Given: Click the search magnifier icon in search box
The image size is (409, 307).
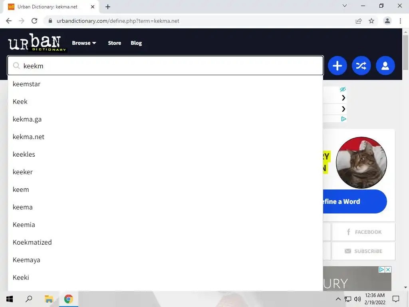Looking at the screenshot, I should (16, 66).
